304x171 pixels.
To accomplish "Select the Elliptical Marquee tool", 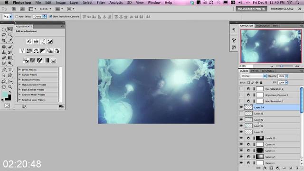I will click(4, 29).
